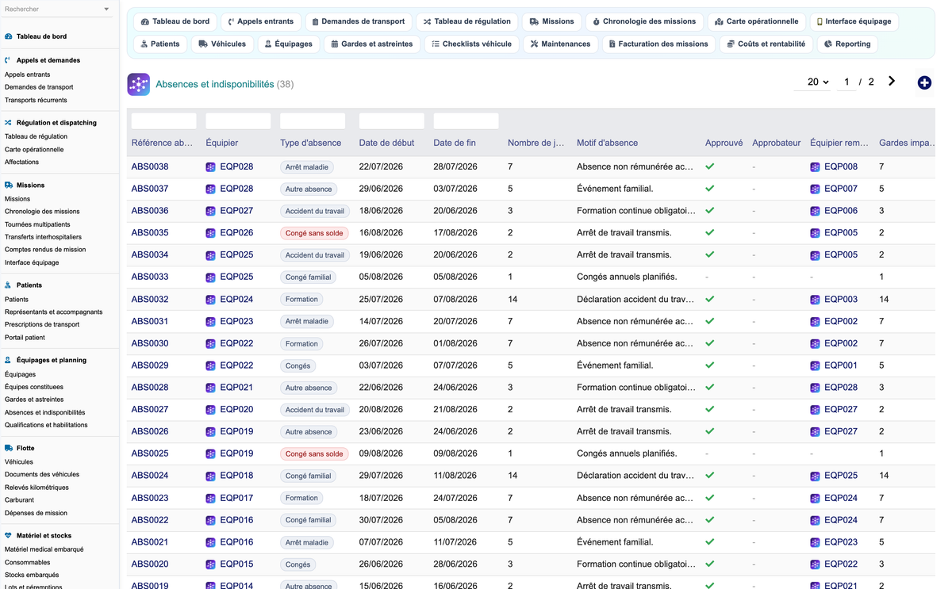Open sidebar Relevés kilométriques link
This screenshot has height=589, width=952.
pos(36,488)
